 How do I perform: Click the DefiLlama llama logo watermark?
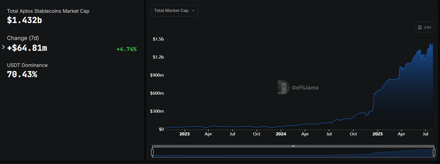pos(283,87)
